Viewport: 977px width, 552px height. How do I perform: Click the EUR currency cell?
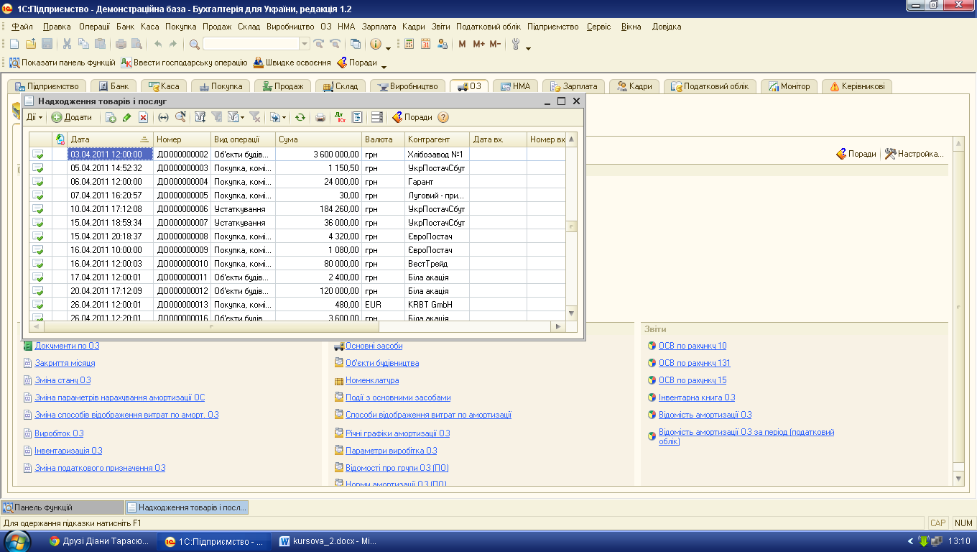(x=383, y=304)
